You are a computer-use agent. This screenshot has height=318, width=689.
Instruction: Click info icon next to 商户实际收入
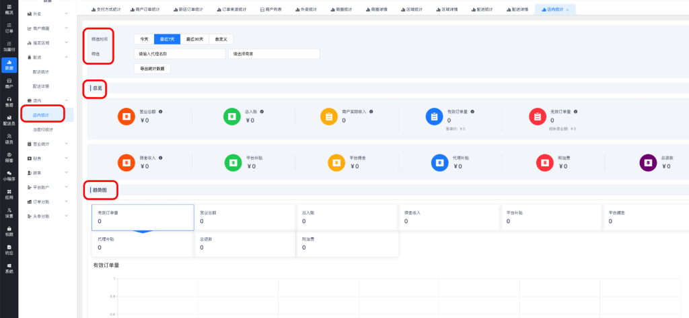[x=371, y=111]
